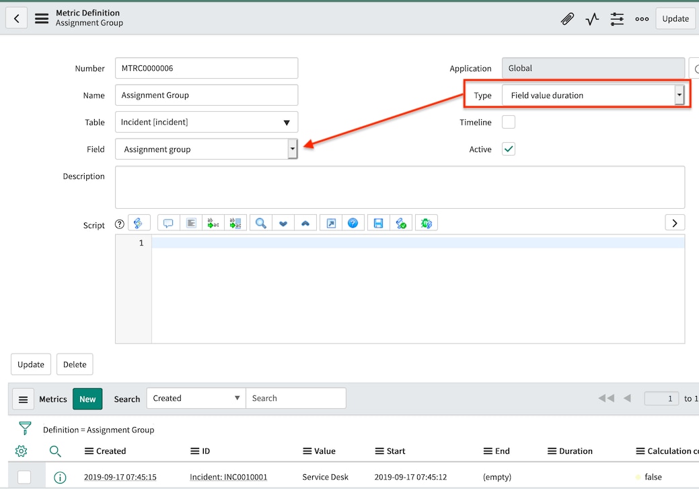Click the false calculation cell

pos(653,477)
